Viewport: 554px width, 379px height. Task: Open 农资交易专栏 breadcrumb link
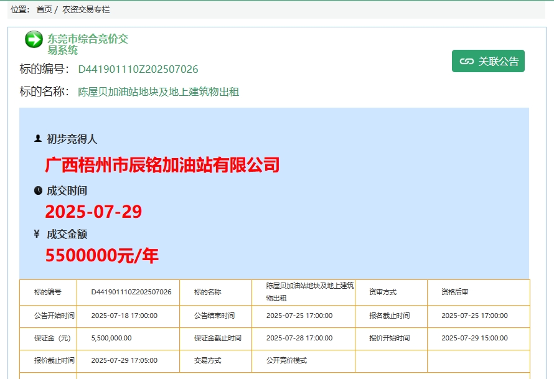tap(86, 9)
